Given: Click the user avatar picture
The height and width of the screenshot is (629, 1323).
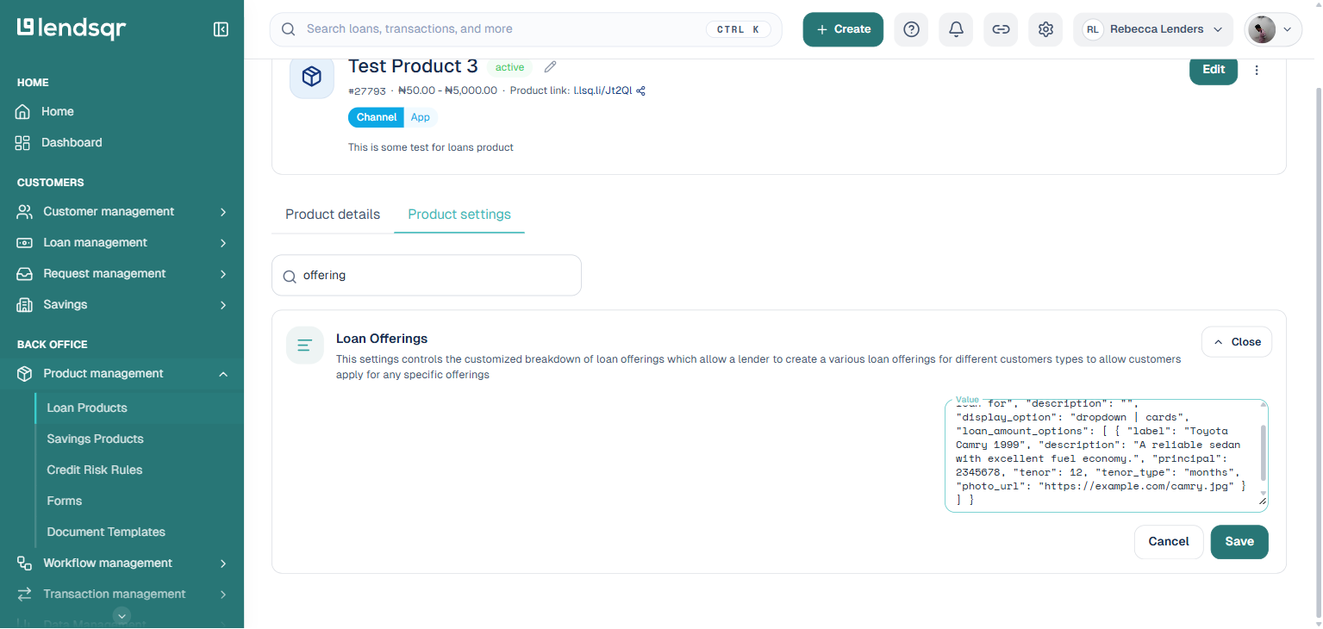Looking at the screenshot, I should [1261, 29].
